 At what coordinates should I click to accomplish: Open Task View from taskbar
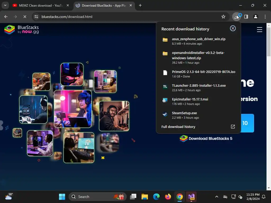[133, 197]
